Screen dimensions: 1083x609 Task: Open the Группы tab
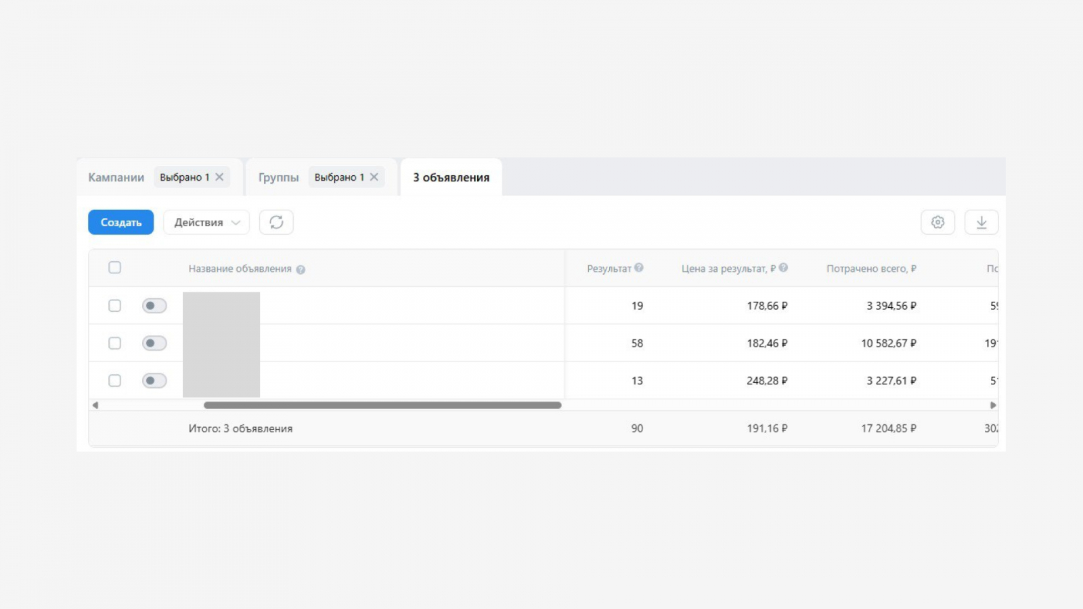[x=278, y=177]
